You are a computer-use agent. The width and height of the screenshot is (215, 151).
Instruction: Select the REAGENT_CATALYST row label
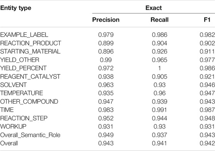coord(30,76)
